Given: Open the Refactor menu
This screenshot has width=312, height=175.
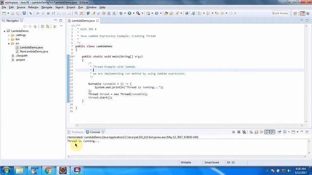Looking at the screenshot, I should tap(33, 7).
